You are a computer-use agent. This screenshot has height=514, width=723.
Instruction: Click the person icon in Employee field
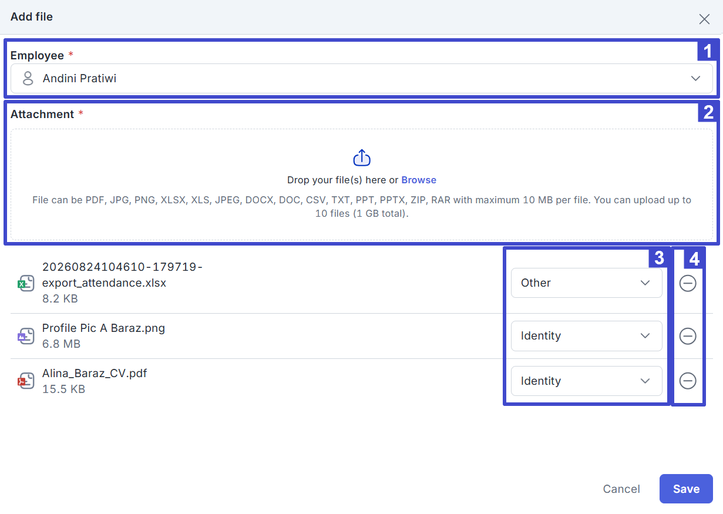pos(28,78)
